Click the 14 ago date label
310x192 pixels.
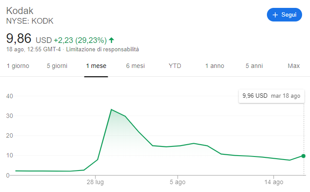[x=274, y=182]
